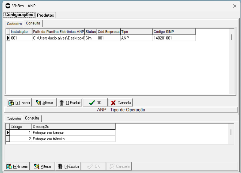Confirm with the upper green check OK button
Viewport: 241px width, 173px height.
tap(95, 102)
